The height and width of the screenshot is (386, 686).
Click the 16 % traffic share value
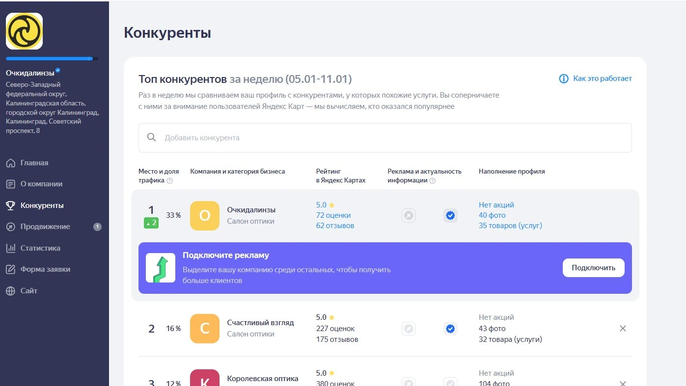click(x=173, y=329)
